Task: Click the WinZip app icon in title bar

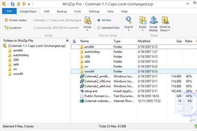Action: point(4,4)
